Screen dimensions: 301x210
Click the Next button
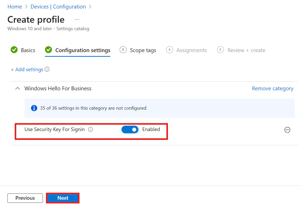63,198
